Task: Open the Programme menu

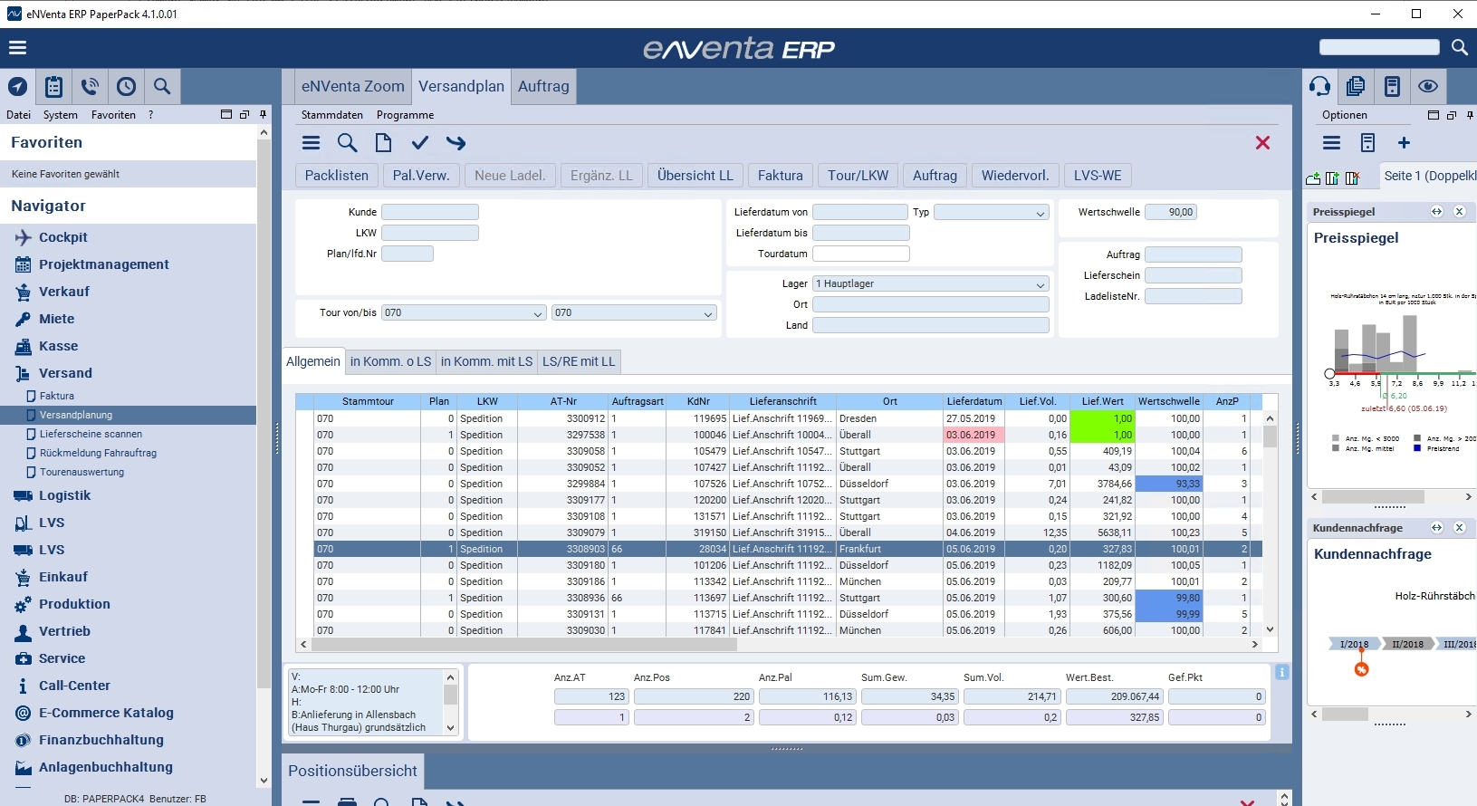Action: 406,115
